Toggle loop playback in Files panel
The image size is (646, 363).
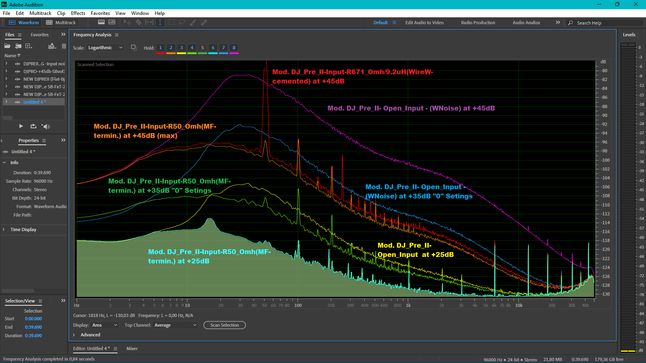point(33,126)
